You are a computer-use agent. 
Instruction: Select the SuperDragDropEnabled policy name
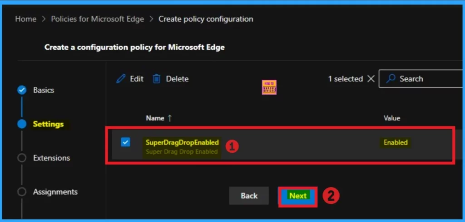coord(182,142)
